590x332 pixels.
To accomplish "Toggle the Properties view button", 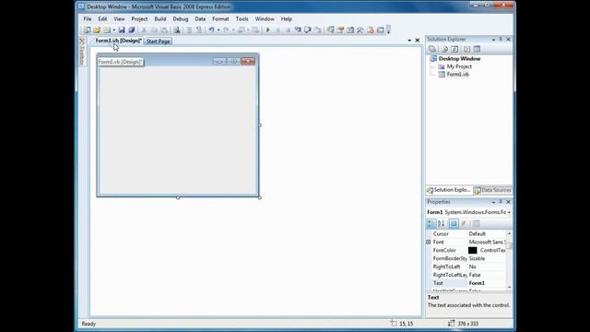I will pos(454,223).
